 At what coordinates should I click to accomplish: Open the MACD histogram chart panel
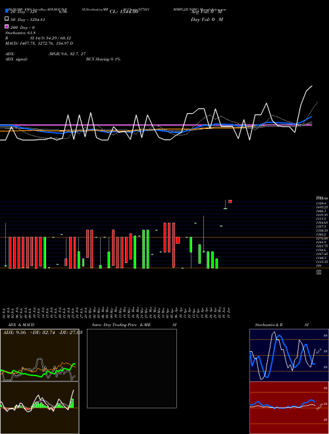point(39,408)
